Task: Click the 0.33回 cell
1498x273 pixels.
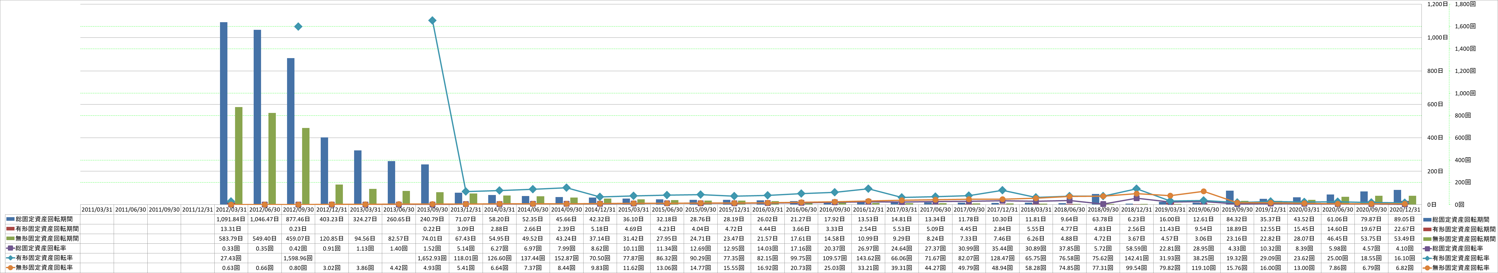Action: [x=231, y=249]
